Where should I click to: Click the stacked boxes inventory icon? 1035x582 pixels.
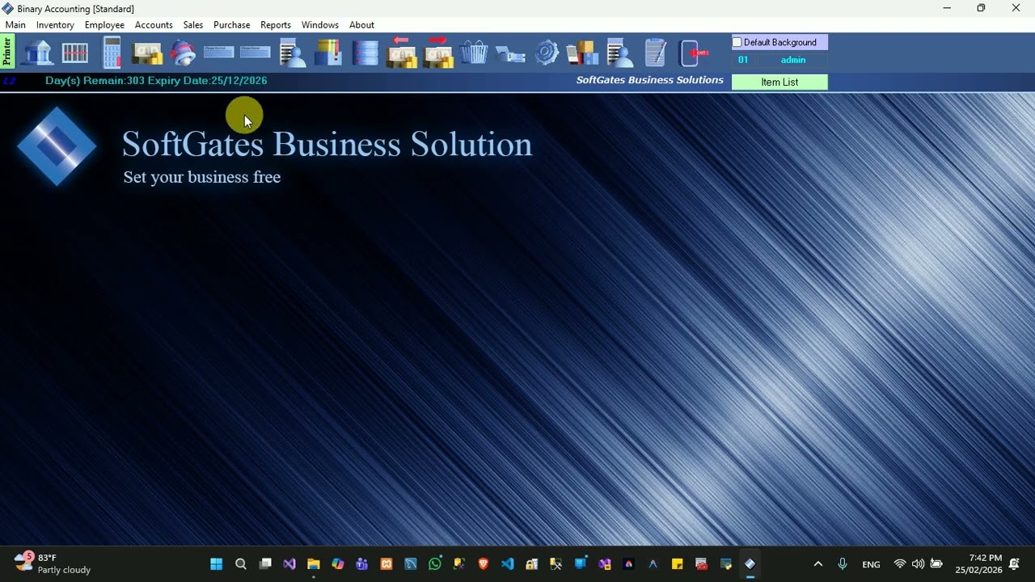click(x=582, y=53)
